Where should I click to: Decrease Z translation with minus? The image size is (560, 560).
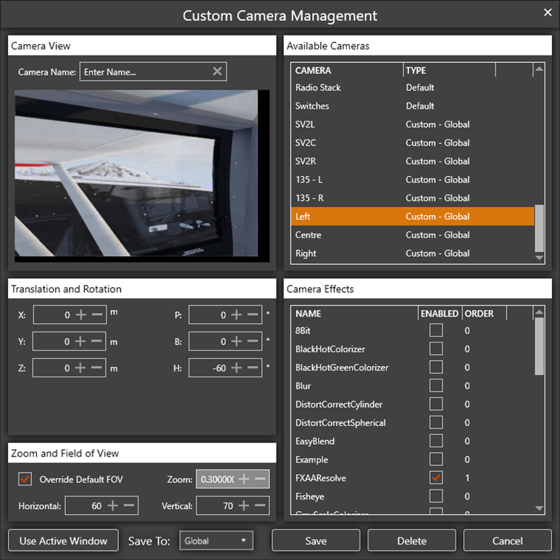[96, 368]
